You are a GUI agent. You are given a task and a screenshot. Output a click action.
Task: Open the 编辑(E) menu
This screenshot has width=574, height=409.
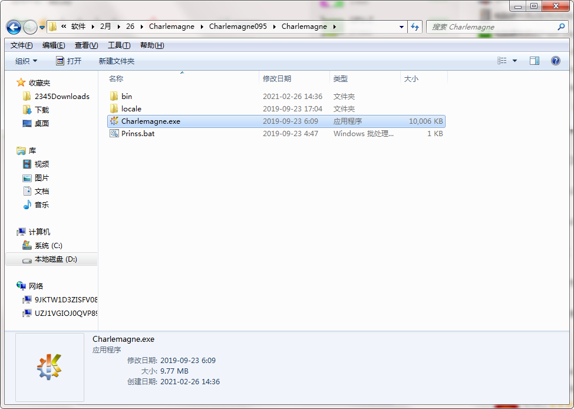[54, 45]
